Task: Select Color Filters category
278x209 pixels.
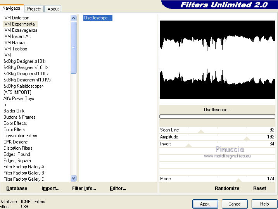Action: click(x=14, y=130)
